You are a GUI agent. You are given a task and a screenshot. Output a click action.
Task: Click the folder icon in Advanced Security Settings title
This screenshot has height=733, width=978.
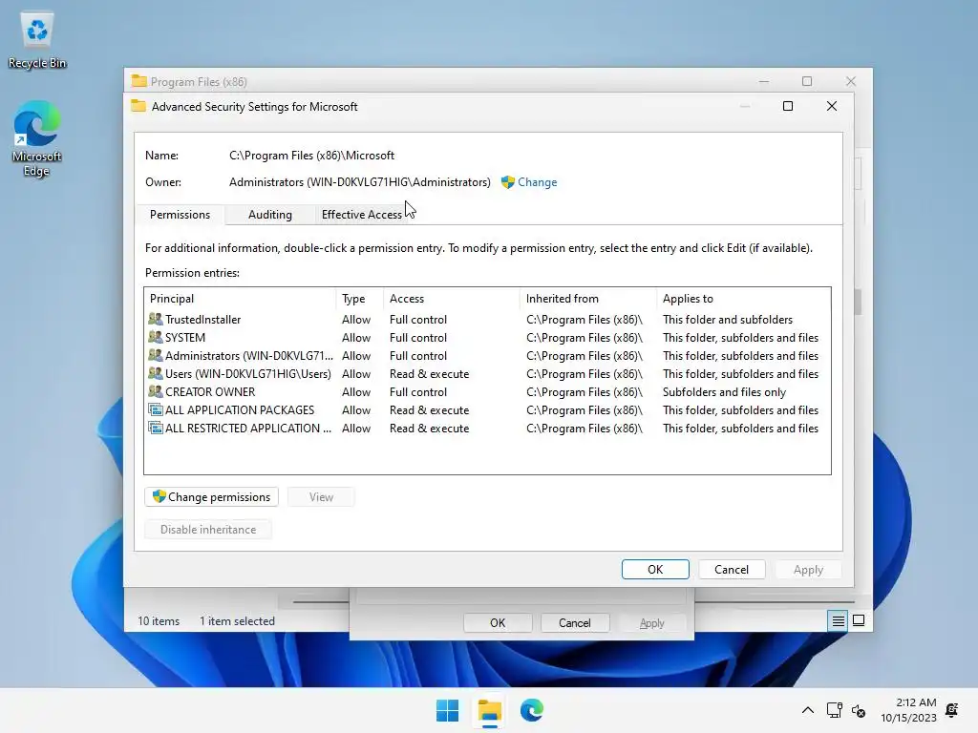pyautogui.click(x=138, y=106)
